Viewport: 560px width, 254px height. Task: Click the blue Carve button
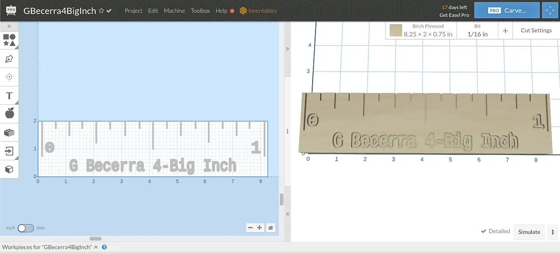[x=507, y=10]
